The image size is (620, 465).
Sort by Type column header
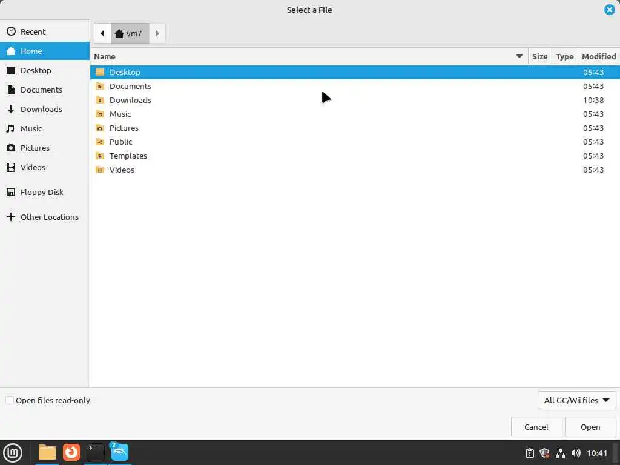[x=565, y=56]
